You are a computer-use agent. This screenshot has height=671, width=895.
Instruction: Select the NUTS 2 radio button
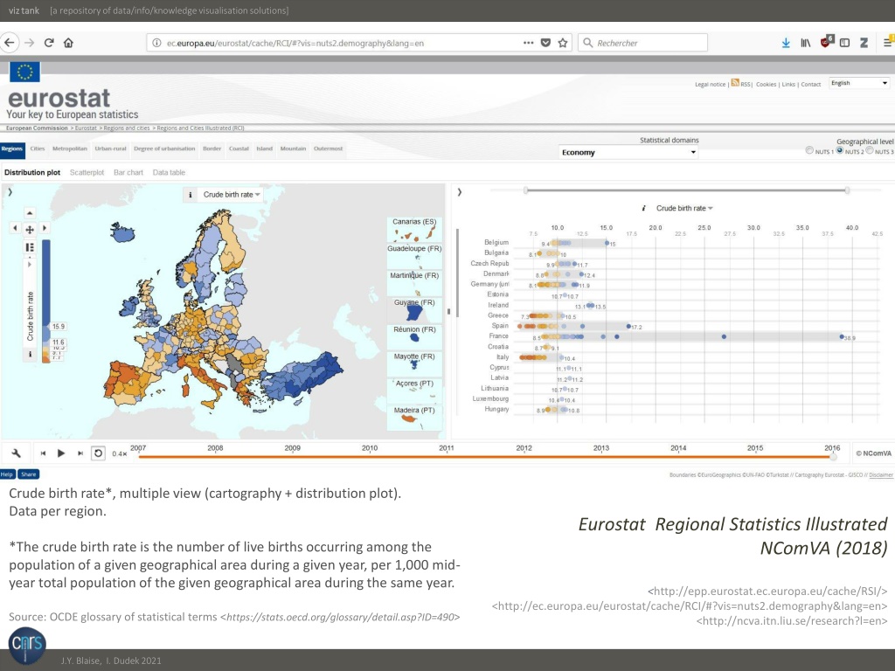[840, 150]
